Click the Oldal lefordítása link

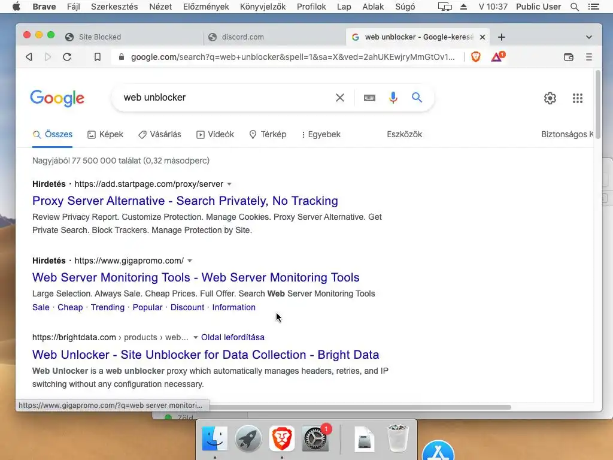[233, 338]
